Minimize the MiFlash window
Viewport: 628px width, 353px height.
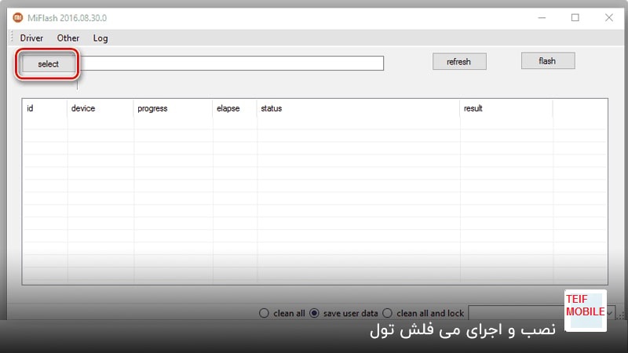tap(542, 17)
